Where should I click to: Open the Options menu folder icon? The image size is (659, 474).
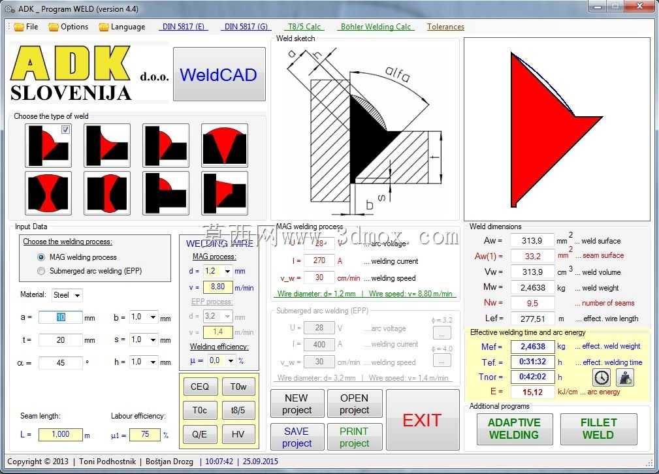pos(54,27)
